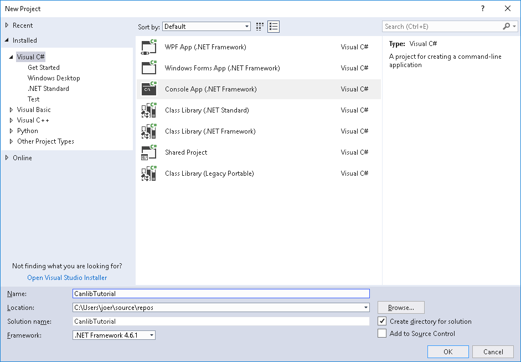521x362 pixels.
Task: Enable Add to Source Control checkbox
Action: click(x=382, y=333)
